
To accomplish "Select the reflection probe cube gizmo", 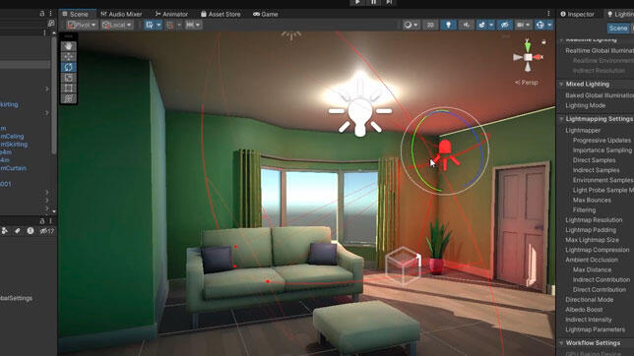I will [403, 265].
